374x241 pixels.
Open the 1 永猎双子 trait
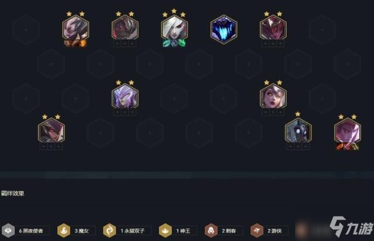[127, 231]
